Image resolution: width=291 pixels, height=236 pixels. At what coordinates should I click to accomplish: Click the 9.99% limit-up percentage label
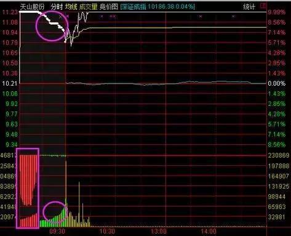tap(277, 12)
